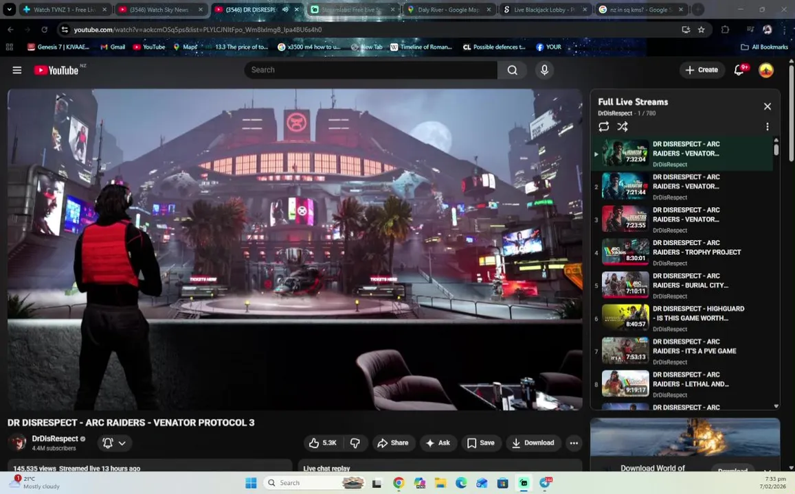The height and width of the screenshot is (494, 795).
Task: Download the video
Action: click(533, 443)
